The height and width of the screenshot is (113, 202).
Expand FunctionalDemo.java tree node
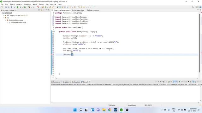[8, 23]
